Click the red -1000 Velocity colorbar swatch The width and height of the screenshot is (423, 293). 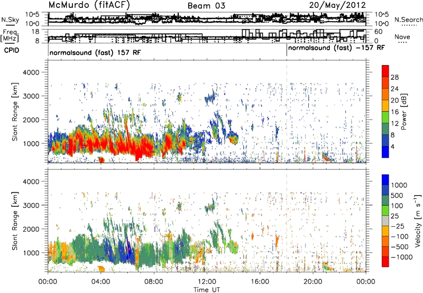[385, 262]
